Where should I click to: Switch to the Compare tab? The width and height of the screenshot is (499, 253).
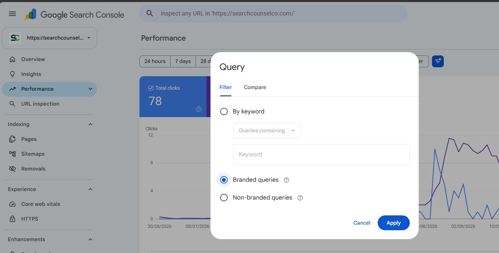255,87
